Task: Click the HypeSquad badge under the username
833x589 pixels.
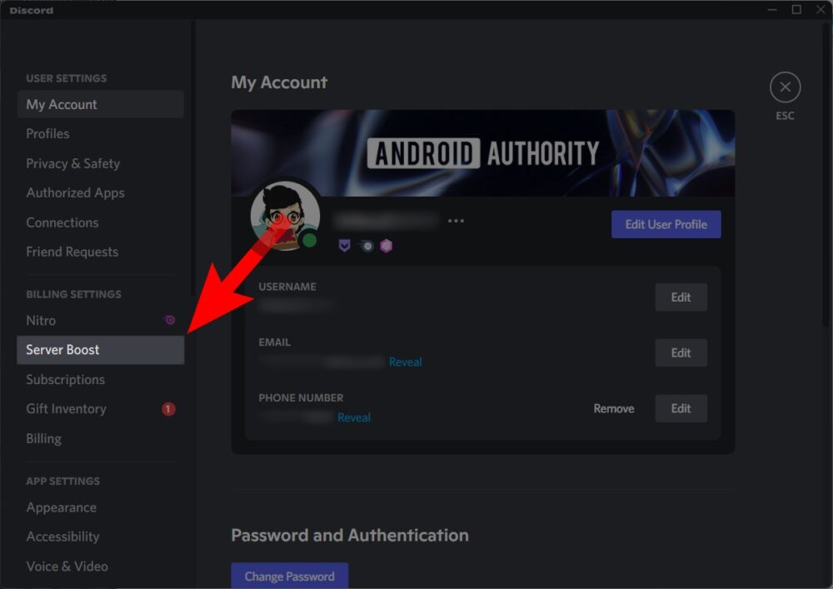Action: [x=346, y=246]
